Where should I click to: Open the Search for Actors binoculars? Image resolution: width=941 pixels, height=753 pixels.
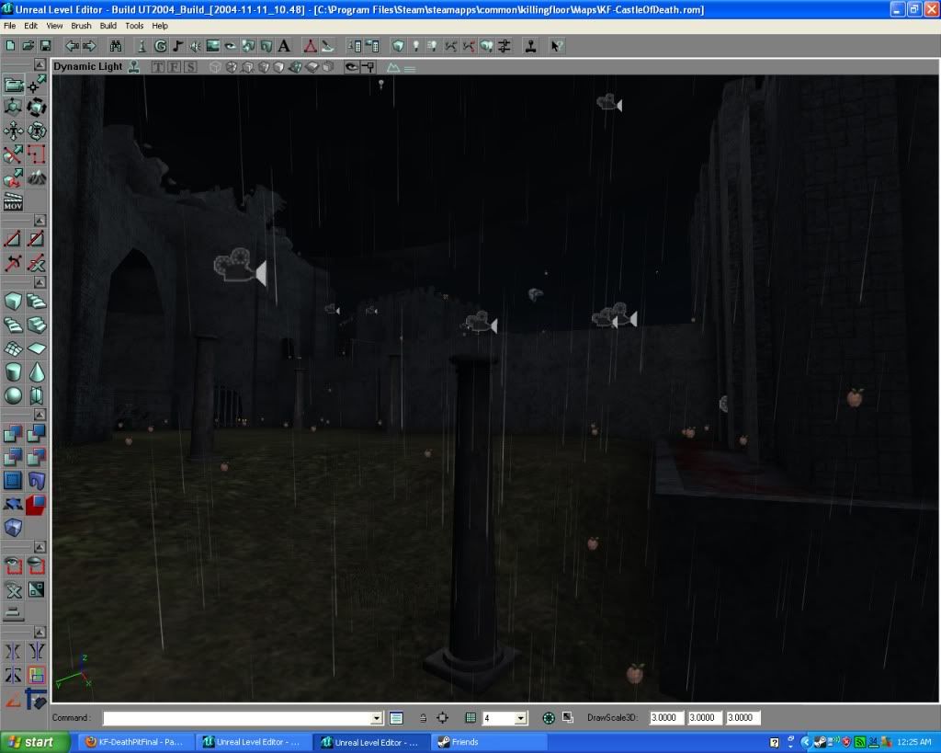tap(116, 45)
